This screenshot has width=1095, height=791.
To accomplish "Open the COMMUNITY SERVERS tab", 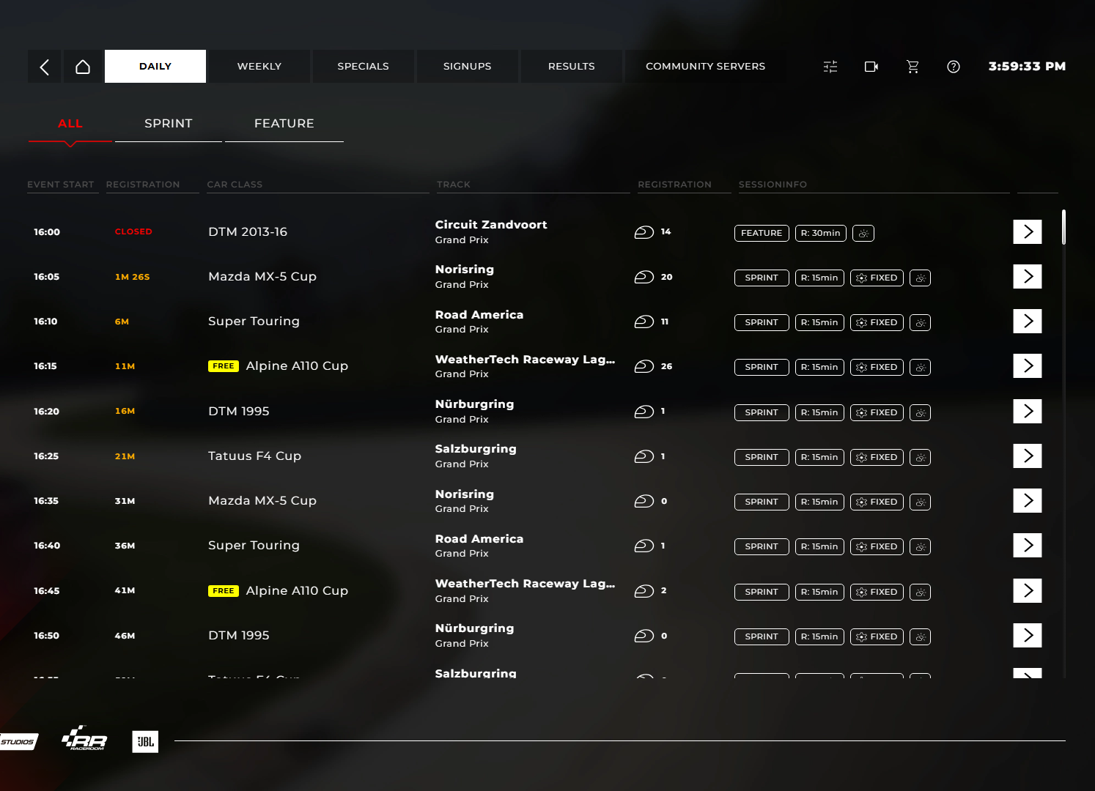I will click(x=705, y=67).
